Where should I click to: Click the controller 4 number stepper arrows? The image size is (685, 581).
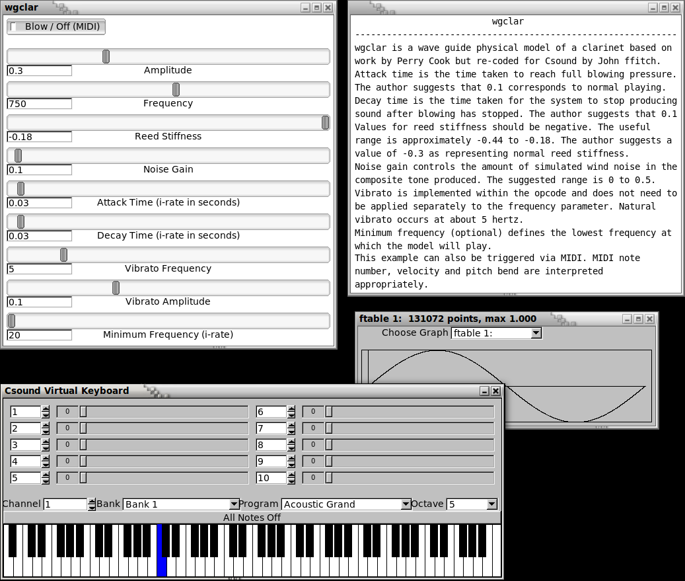46,461
